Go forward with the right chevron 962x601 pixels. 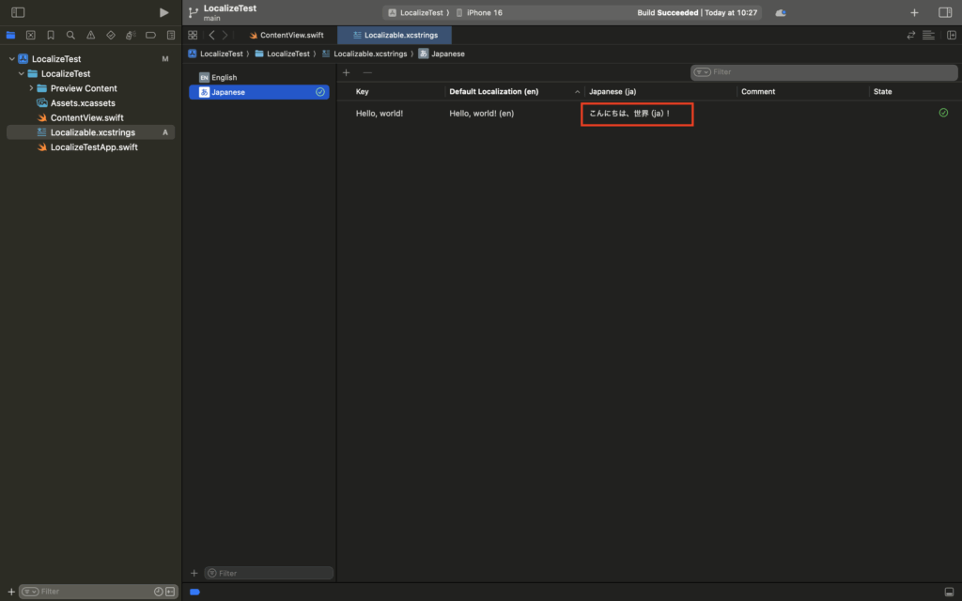[225, 35]
